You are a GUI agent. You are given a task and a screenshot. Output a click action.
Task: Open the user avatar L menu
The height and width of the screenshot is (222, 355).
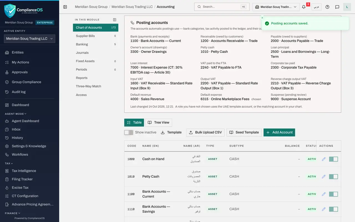tap(347, 7)
